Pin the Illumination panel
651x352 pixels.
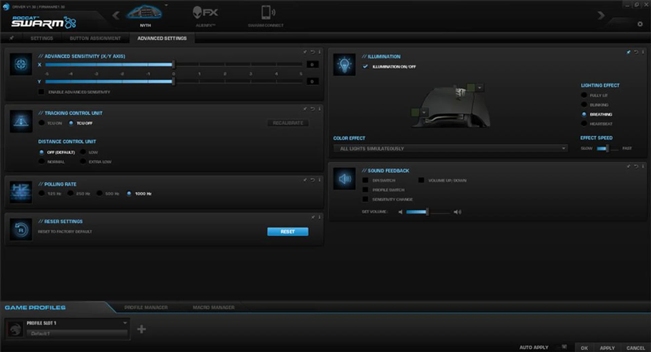coord(628,52)
